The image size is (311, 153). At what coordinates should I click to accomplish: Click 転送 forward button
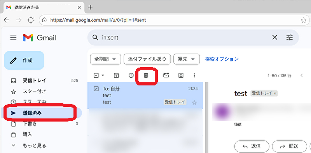point(289,146)
